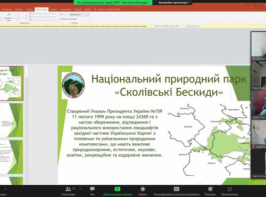Switch to the Запис ribbon tab
The height and width of the screenshot is (197, 266).
(54, 10)
